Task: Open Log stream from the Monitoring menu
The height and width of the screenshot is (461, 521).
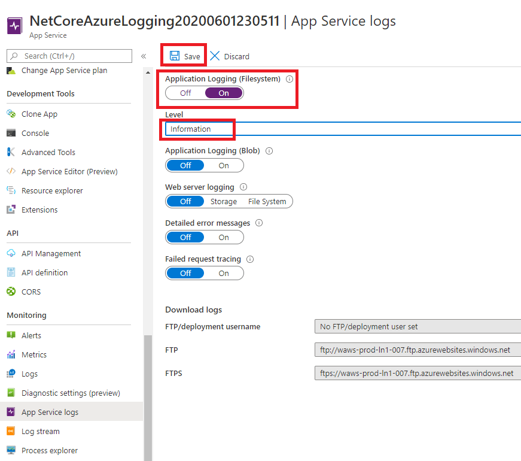Action: tap(40, 431)
